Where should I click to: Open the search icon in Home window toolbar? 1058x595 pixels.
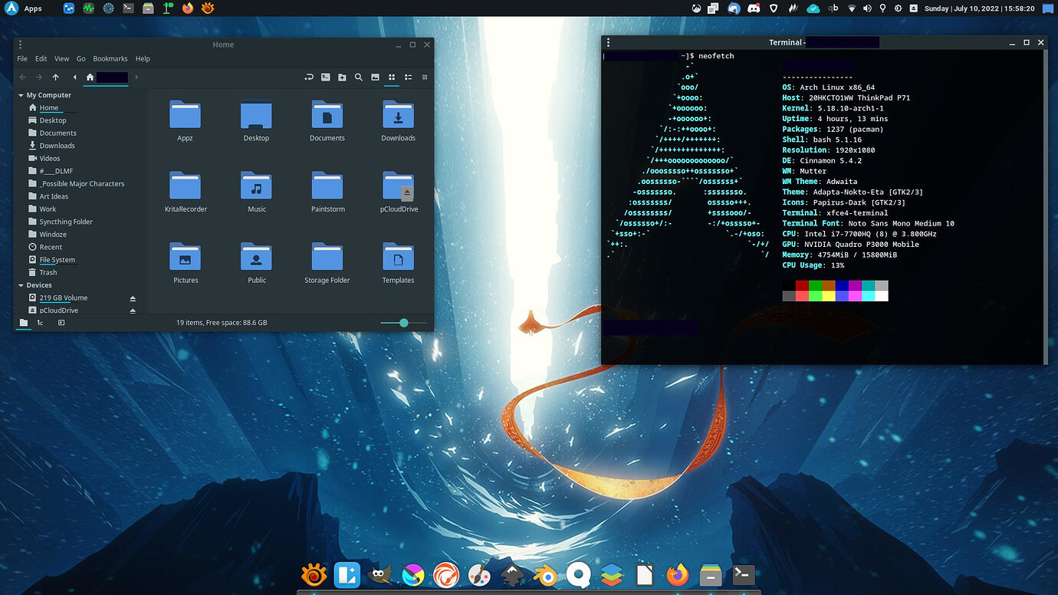[358, 77]
